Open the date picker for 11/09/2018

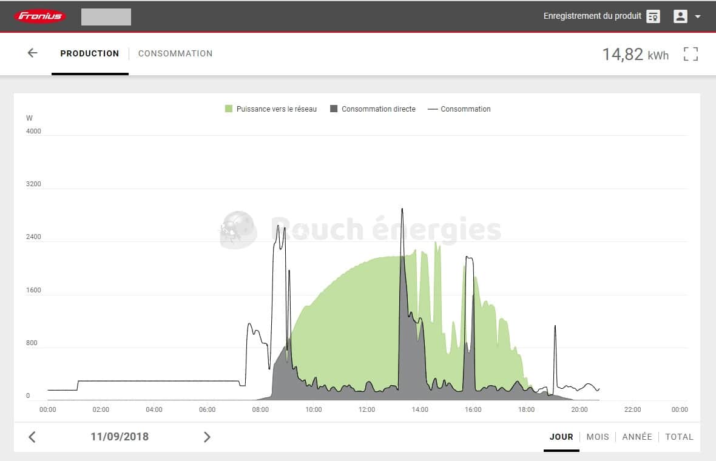[120, 437]
